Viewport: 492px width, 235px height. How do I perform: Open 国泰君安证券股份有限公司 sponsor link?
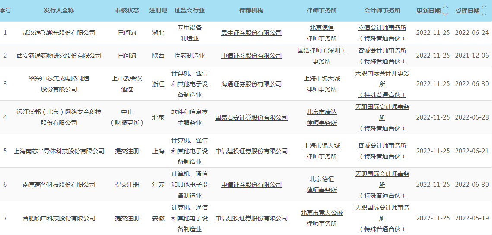click(251, 117)
